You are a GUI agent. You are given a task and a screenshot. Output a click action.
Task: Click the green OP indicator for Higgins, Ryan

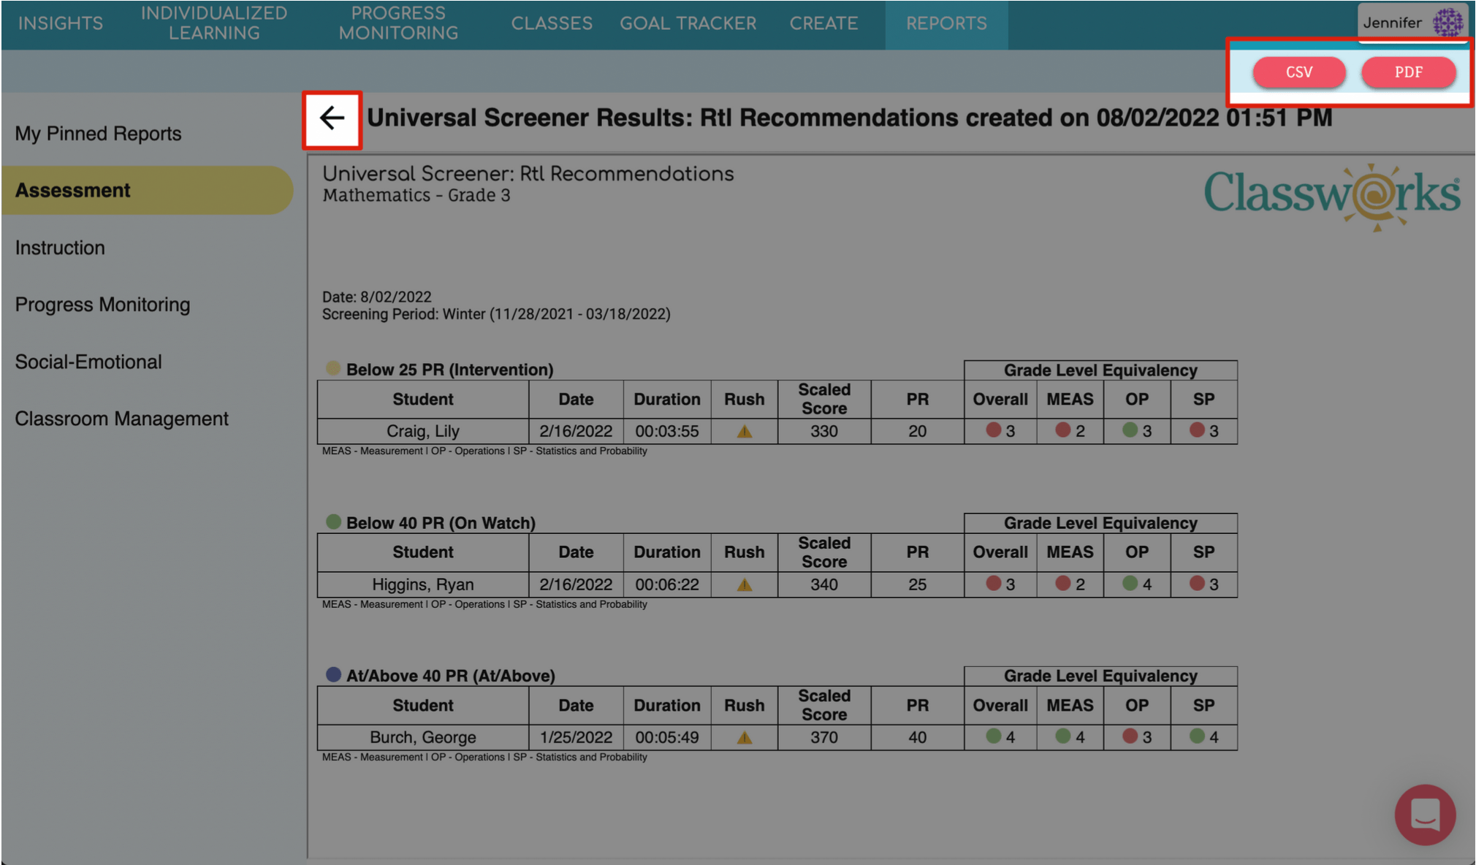point(1131,584)
